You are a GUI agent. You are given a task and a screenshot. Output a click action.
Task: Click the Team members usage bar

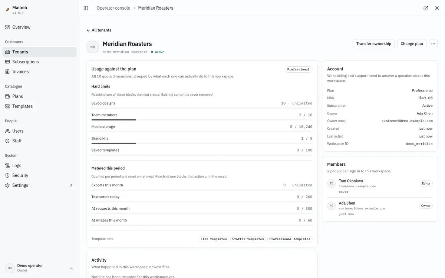202,120
